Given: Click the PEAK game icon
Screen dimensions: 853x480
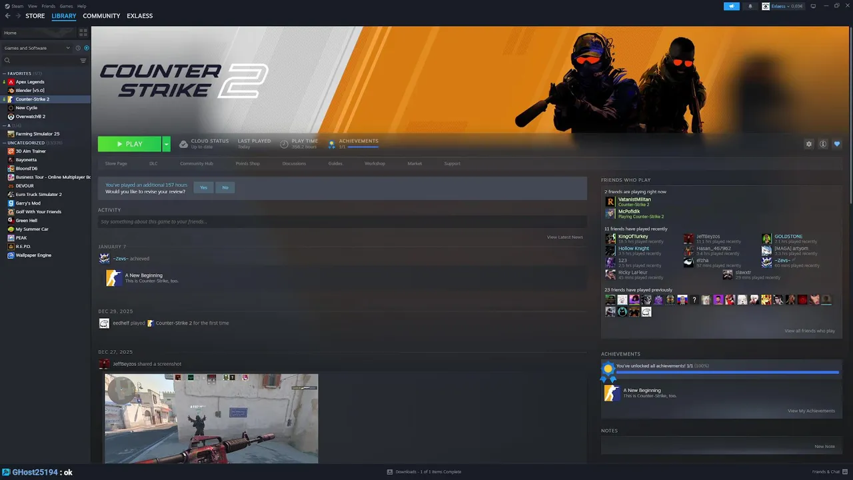Looking at the screenshot, I should [11, 238].
